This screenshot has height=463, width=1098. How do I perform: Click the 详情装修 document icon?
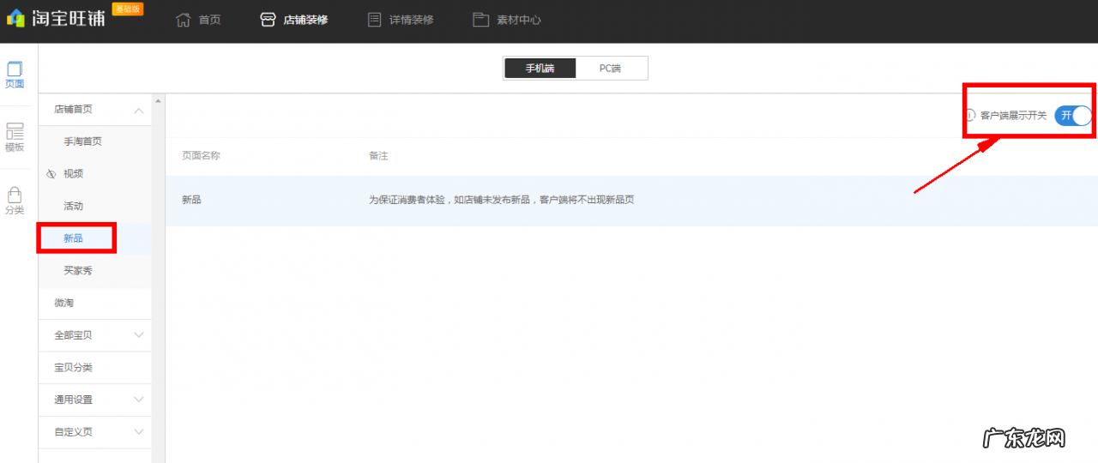pos(374,20)
